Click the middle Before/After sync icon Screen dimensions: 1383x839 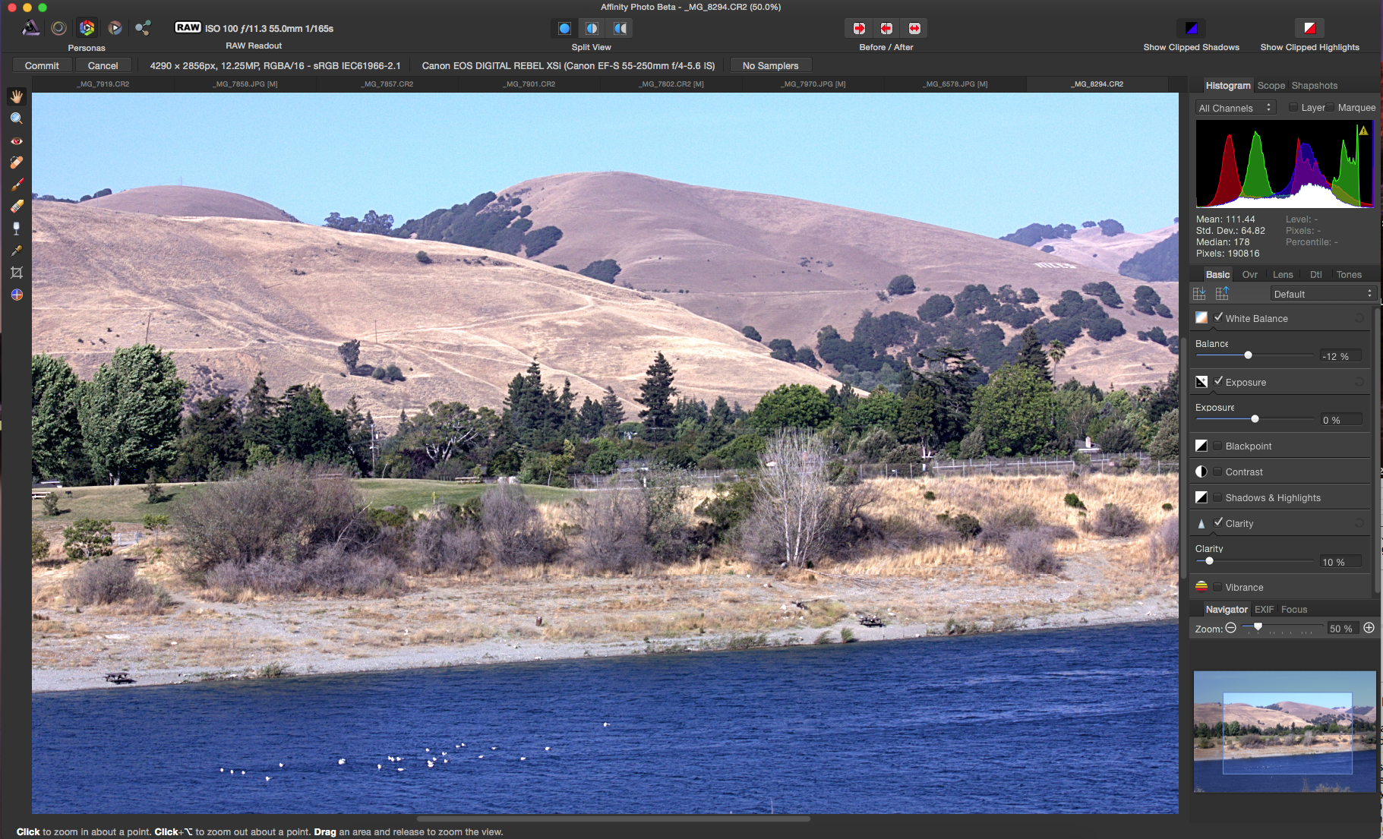tap(886, 28)
